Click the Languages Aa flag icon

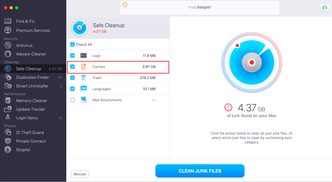click(84, 89)
